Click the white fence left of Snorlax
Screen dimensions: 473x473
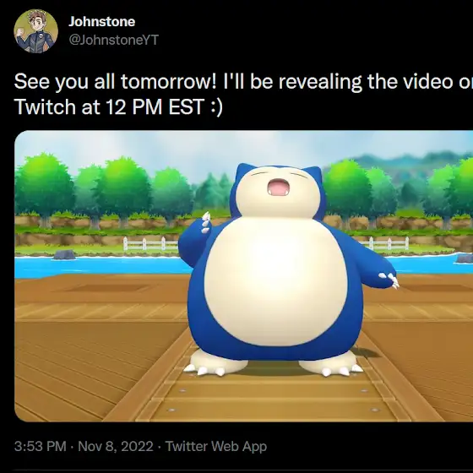150,244
